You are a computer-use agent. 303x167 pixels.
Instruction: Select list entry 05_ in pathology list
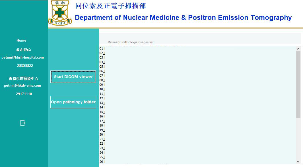tap(102, 67)
